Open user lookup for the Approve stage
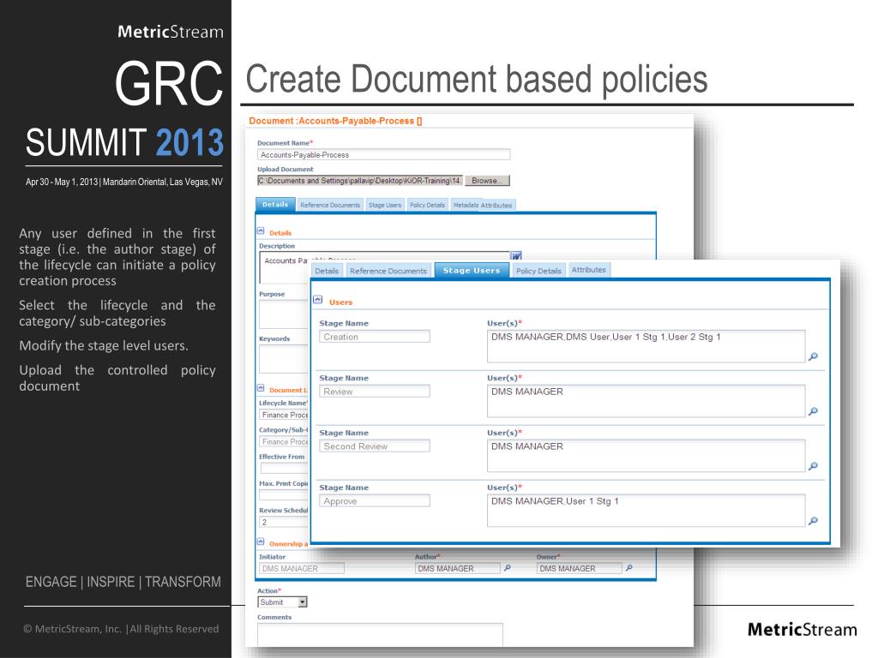This screenshot has width=878, height=658. (813, 521)
